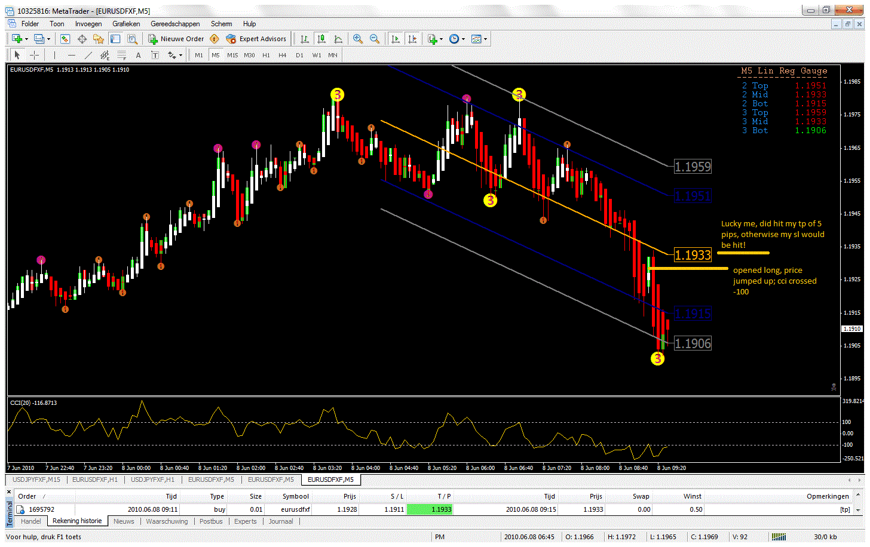Switch chart to candlestick mode
The width and height of the screenshot is (870, 547).
click(321, 39)
